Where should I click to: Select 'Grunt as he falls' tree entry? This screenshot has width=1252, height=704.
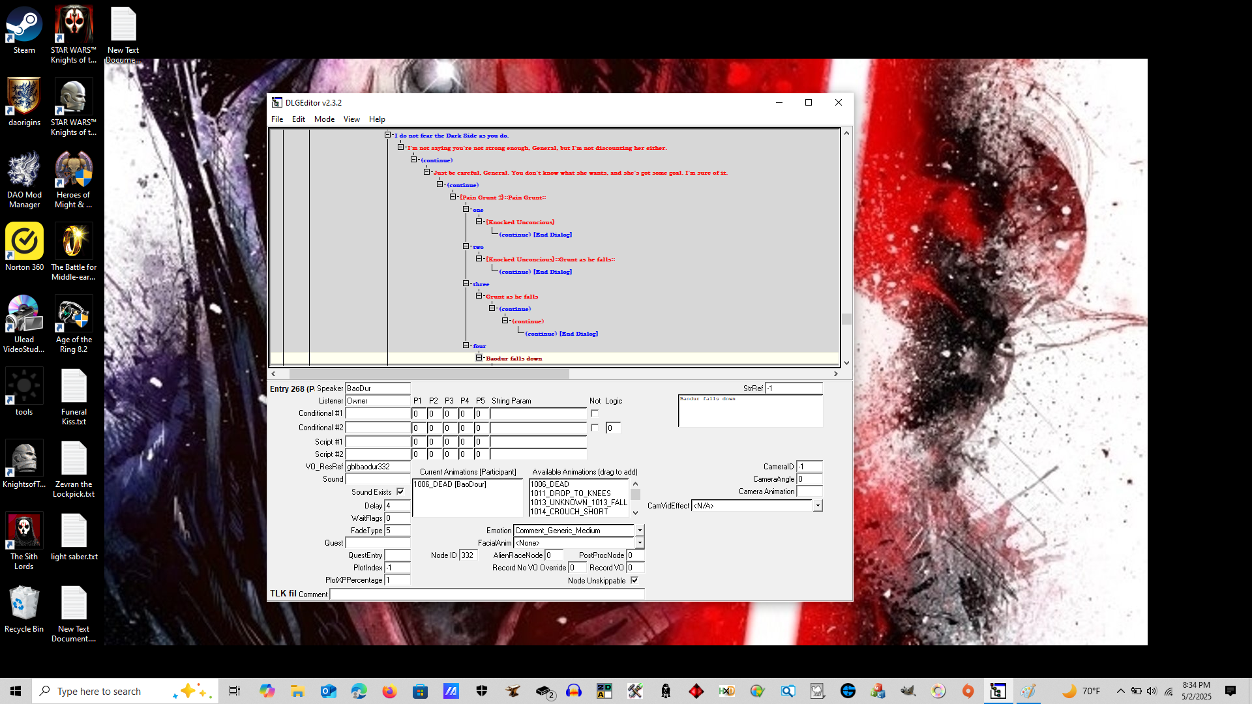point(512,297)
